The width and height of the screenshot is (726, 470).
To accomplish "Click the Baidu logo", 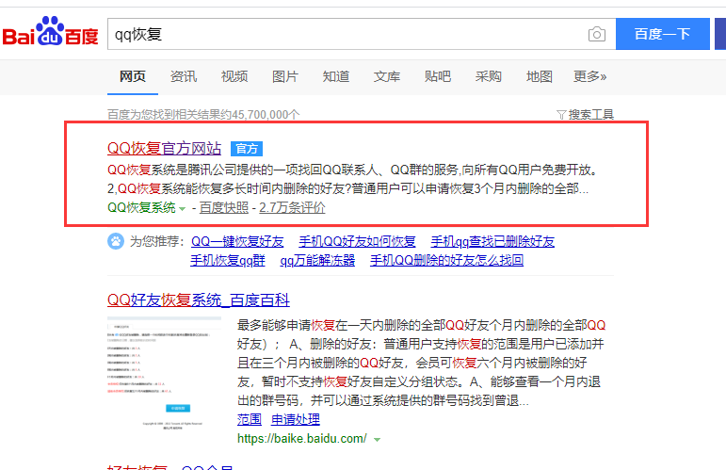I will (50, 31).
